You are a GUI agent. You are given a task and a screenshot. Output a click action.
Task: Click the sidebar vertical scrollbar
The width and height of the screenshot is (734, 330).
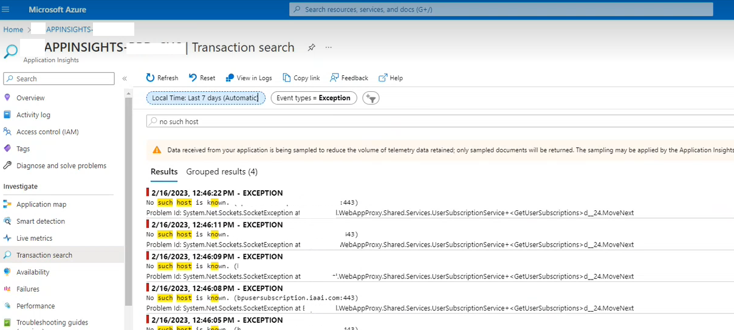click(x=128, y=201)
